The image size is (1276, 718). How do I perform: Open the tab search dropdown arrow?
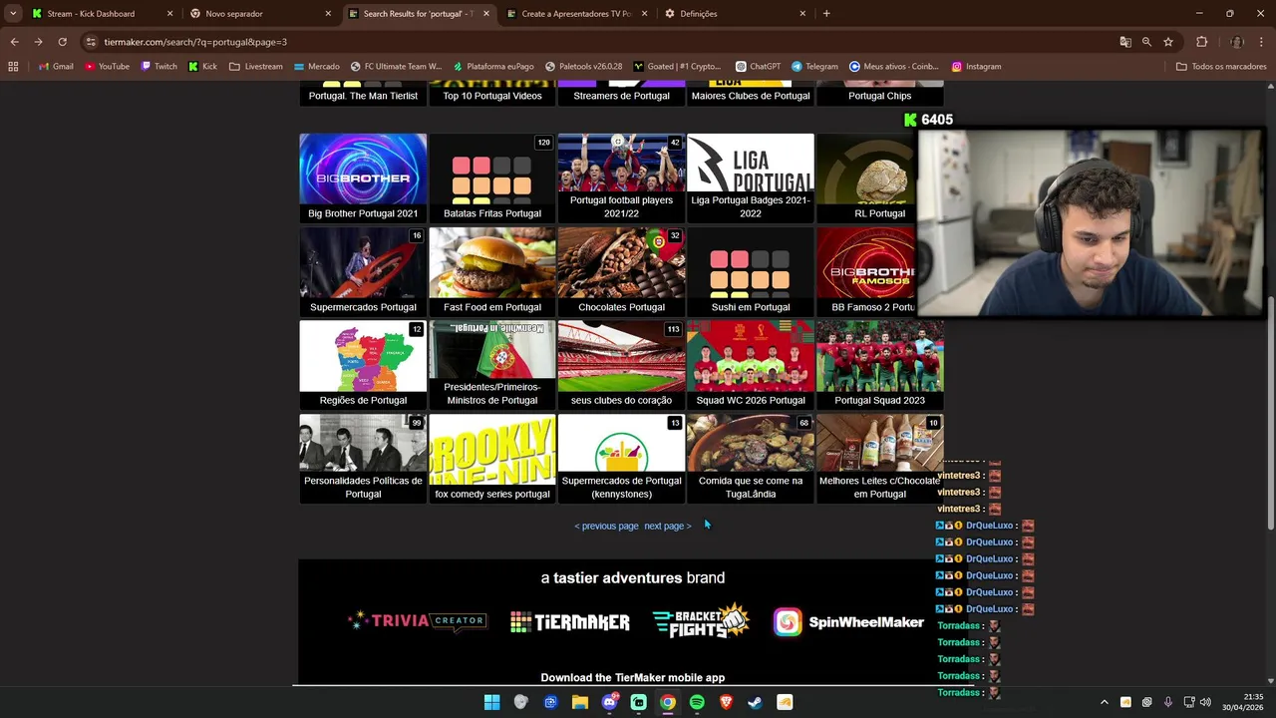[13, 14]
